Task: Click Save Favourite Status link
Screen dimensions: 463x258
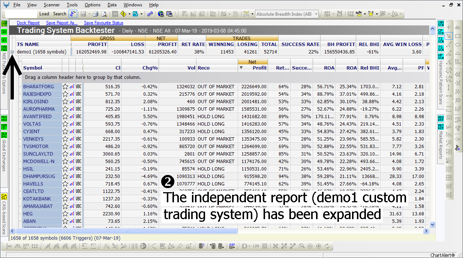Action: pos(103,23)
